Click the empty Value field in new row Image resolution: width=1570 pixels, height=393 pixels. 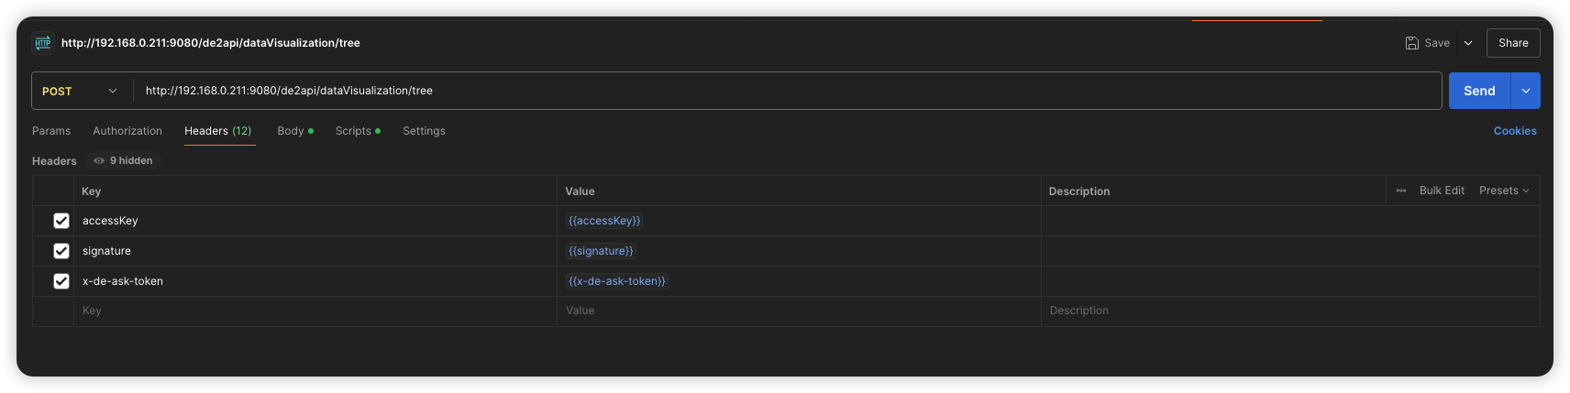pos(799,311)
